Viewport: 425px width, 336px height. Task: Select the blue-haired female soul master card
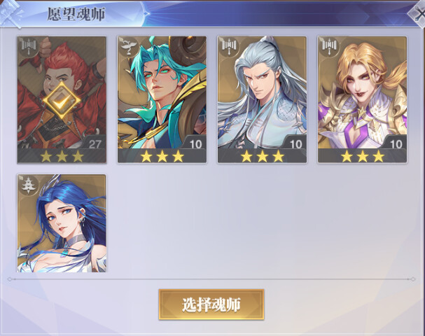click(x=62, y=223)
